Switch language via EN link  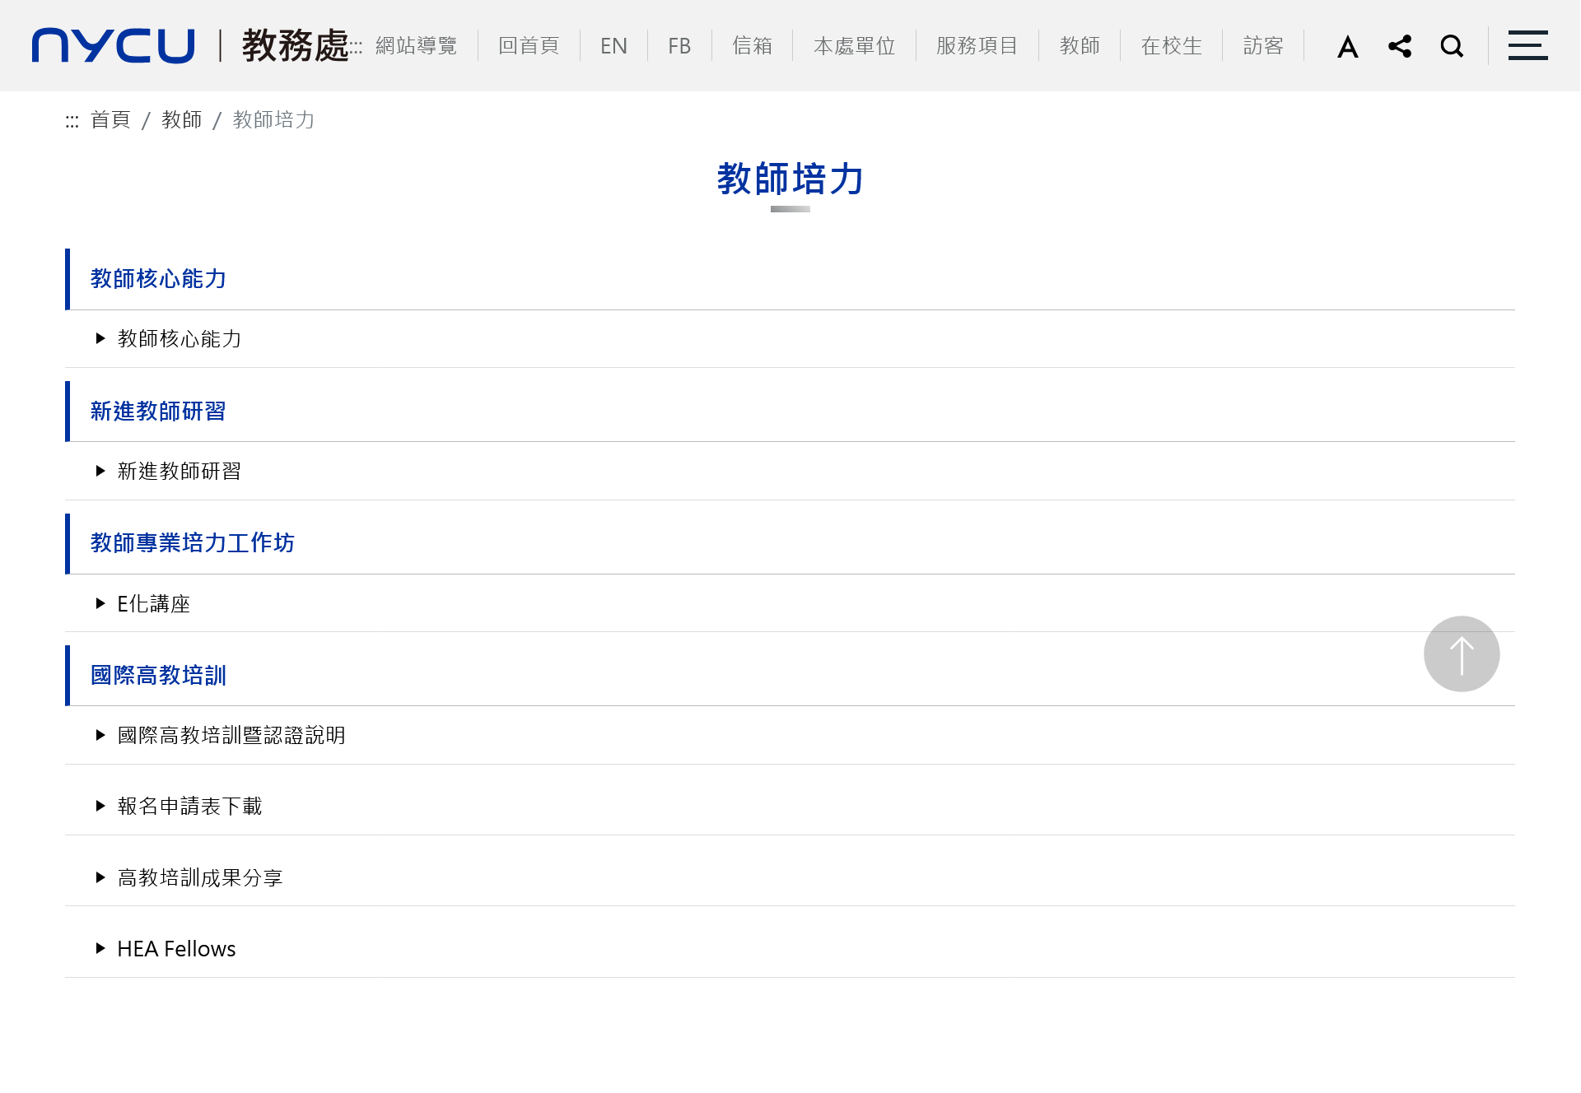pos(613,46)
